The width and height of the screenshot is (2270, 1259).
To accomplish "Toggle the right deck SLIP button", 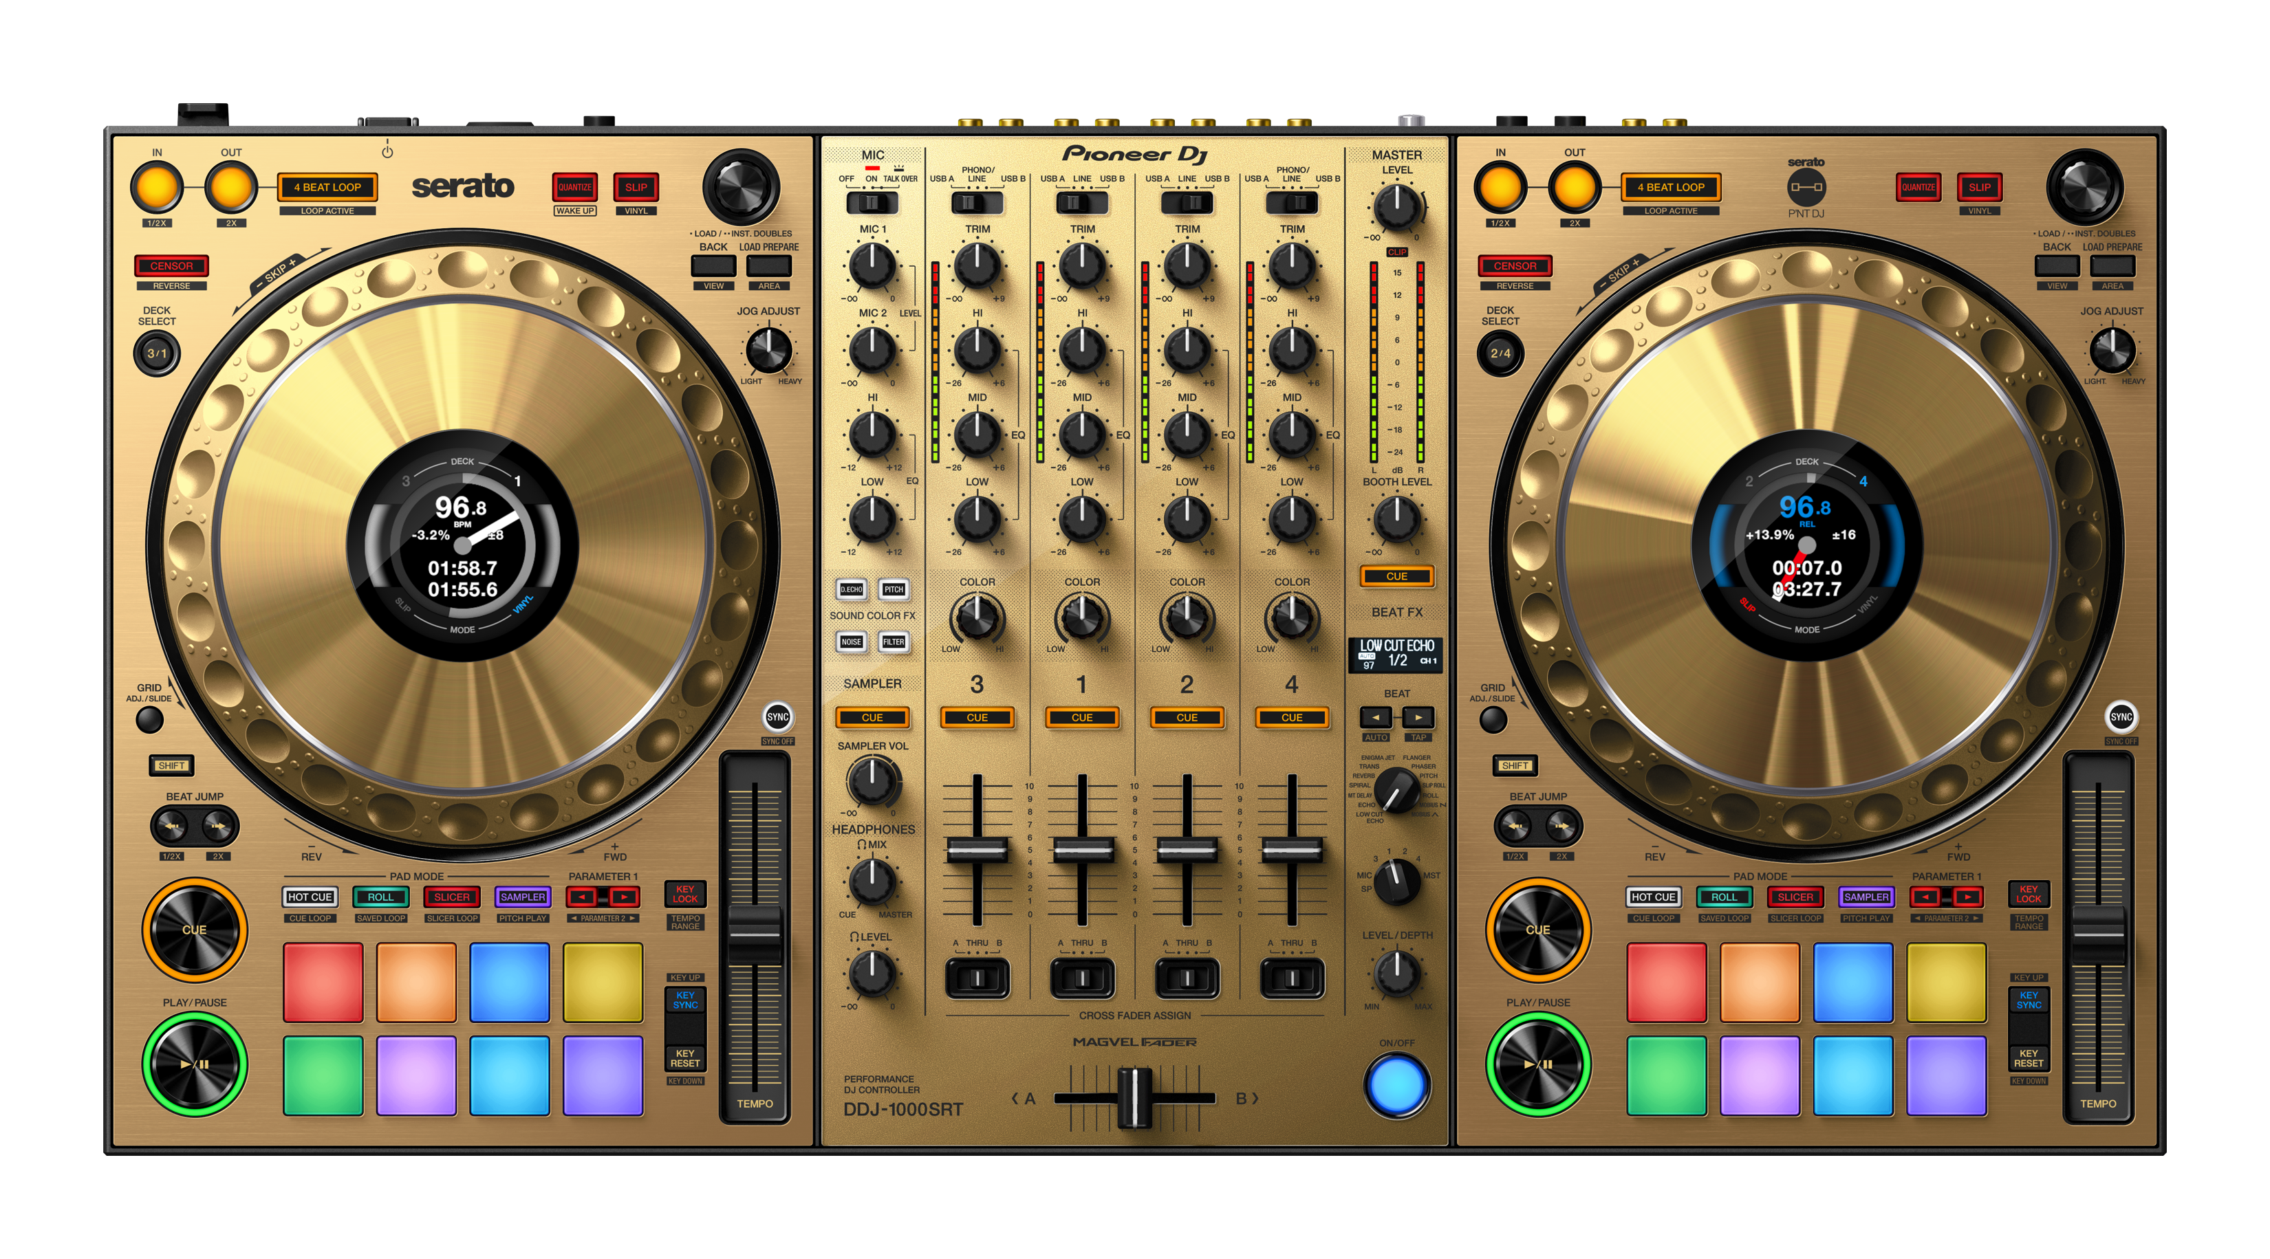I will click(x=1979, y=187).
